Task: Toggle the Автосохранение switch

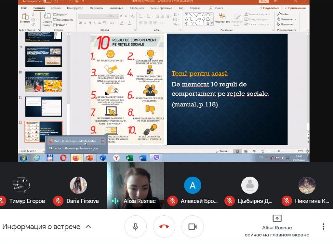Action: pyautogui.click(x=47, y=1)
